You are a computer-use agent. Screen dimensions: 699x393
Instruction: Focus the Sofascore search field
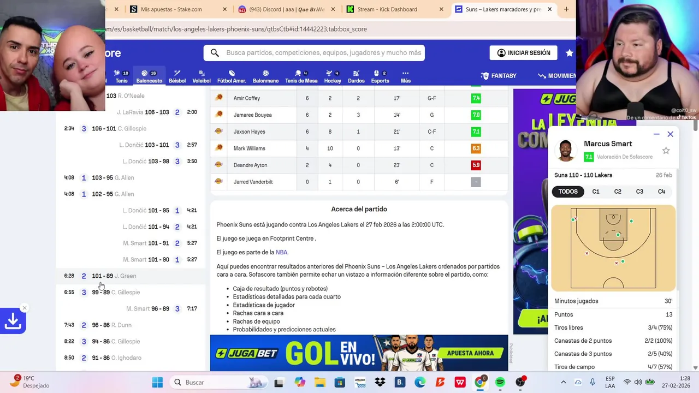[323, 53]
